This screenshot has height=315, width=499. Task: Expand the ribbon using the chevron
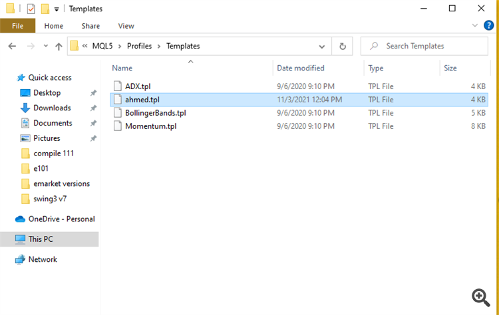point(474,25)
